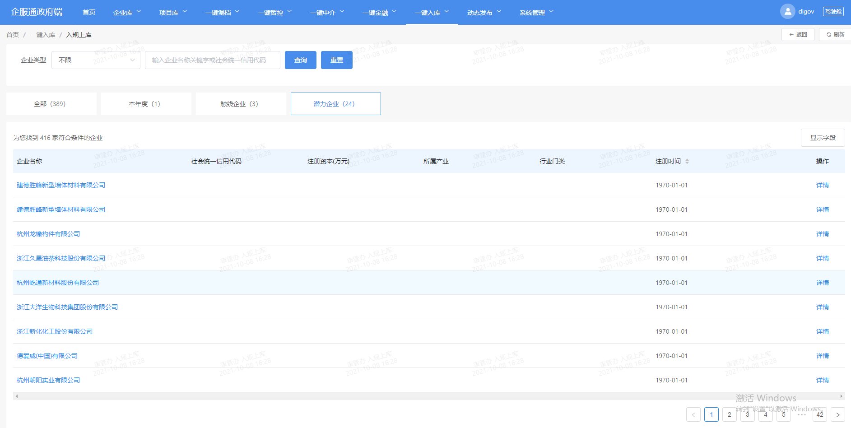
Task: Click 注册资本(万元) column header
Action: (328, 161)
